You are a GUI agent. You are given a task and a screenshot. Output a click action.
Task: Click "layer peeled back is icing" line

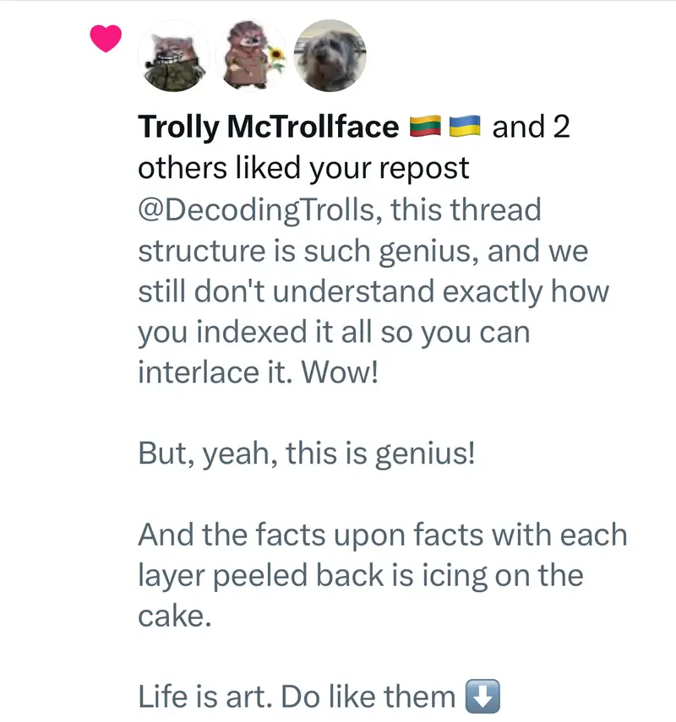[360, 575]
